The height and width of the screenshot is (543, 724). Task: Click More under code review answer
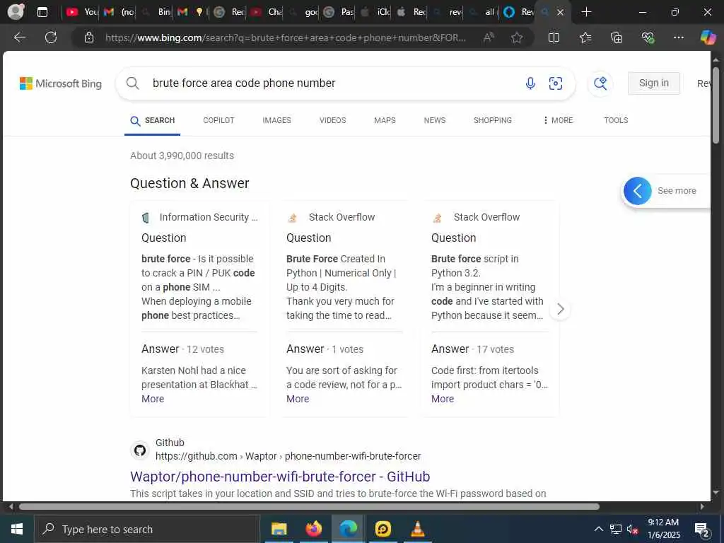click(298, 399)
